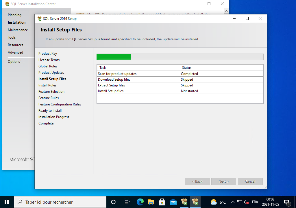Open Microsoft Edge from the taskbar
The width and height of the screenshot is (296, 208).
[140, 202]
